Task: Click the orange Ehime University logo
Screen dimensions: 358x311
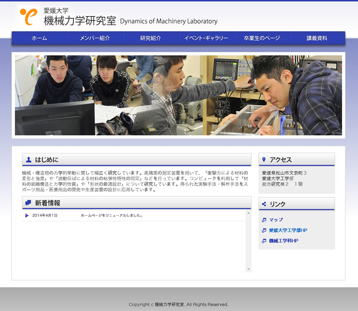Action: (29, 17)
